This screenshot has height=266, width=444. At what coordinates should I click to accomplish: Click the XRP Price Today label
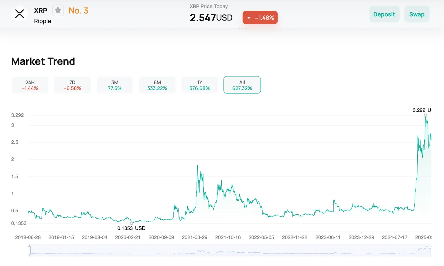coord(209,6)
